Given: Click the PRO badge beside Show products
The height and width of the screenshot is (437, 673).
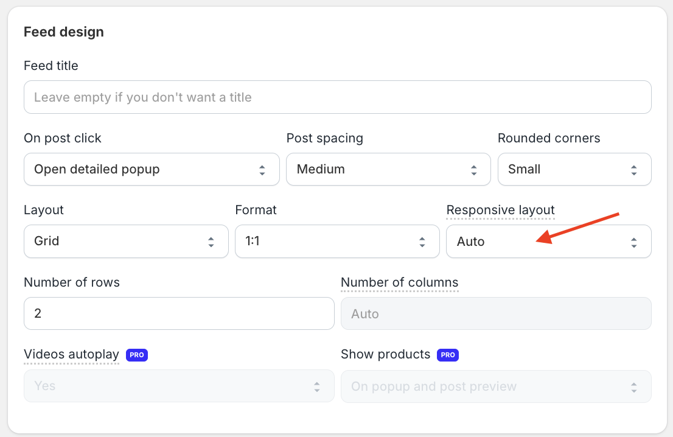Looking at the screenshot, I should 448,355.
